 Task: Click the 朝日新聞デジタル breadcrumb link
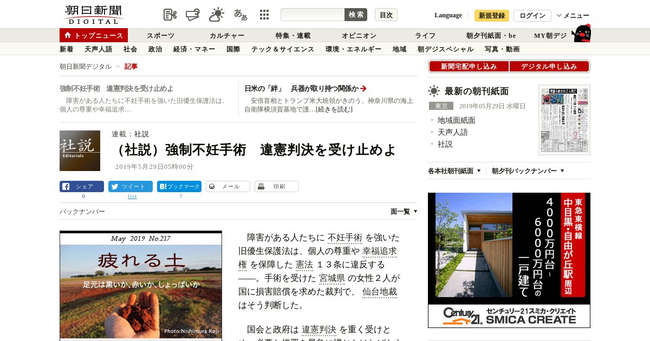point(86,67)
